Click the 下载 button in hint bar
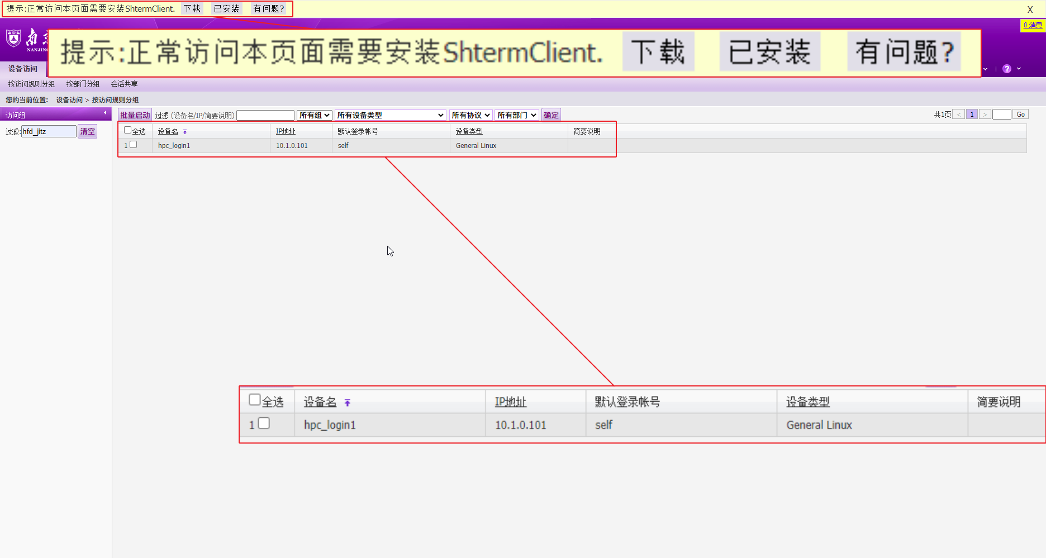 (192, 9)
